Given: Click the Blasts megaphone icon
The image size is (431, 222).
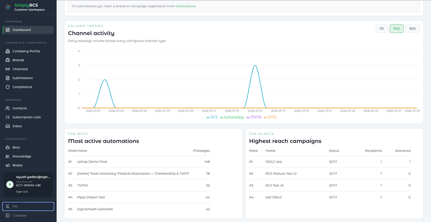Looking at the screenshot, I should [x=8, y=165].
